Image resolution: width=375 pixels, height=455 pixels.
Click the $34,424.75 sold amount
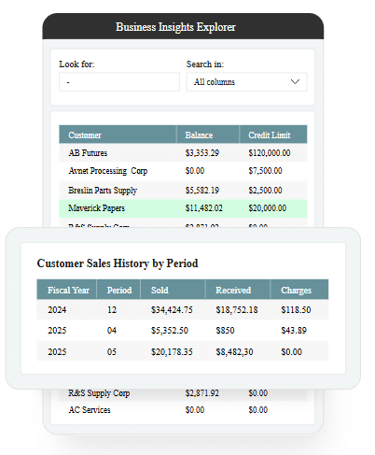[x=172, y=310]
